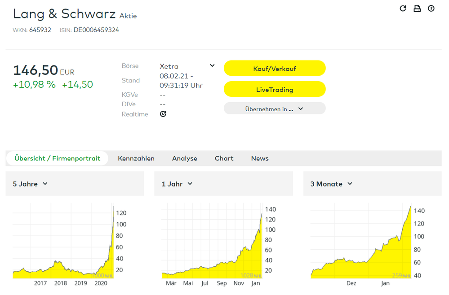449x295 pixels.
Task: Expand the '3 Monate' period dropdown
Action: point(331,184)
